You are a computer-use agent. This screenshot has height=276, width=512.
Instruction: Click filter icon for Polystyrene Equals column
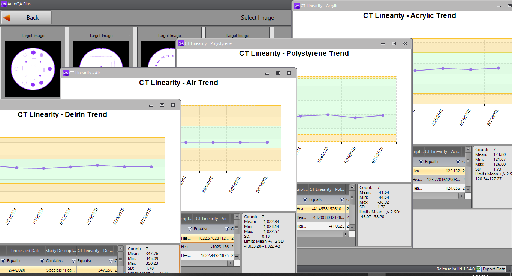pyautogui.click(x=342, y=200)
